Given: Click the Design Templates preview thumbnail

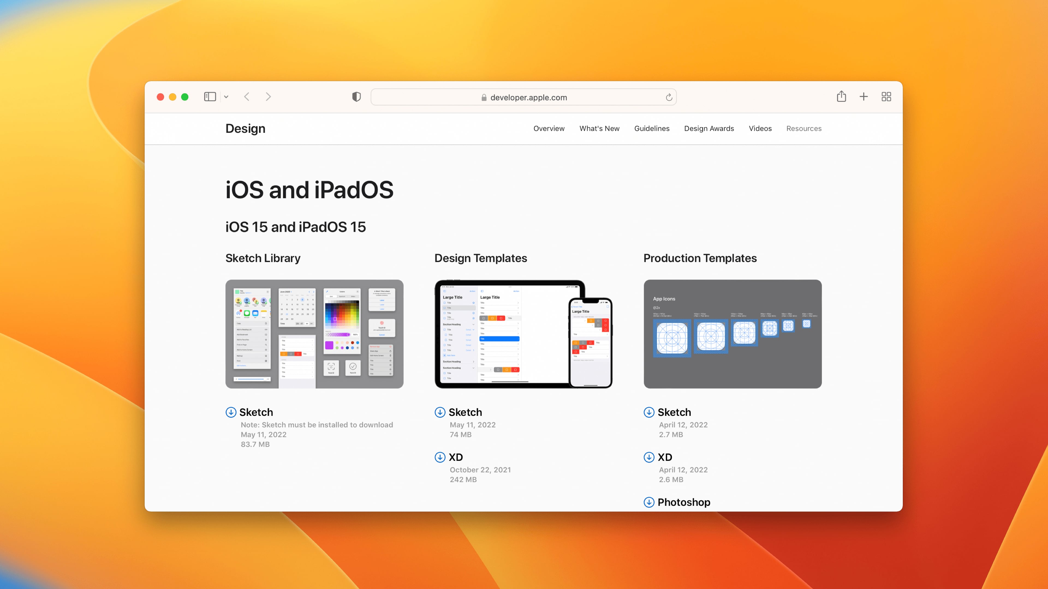Looking at the screenshot, I should coord(524,334).
